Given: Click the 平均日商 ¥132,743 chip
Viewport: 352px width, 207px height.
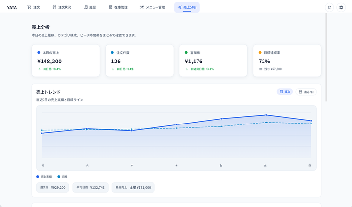Looking at the screenshot, I should coord(90,187).
